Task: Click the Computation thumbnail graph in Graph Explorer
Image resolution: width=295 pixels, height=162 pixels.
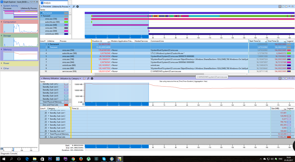Action: click(20, 28)
